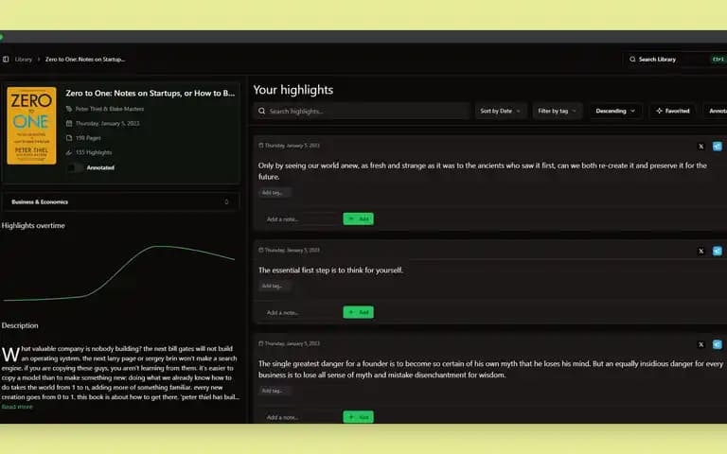Click the highlight text 'The essential first step'

click(x=330, y=271)
